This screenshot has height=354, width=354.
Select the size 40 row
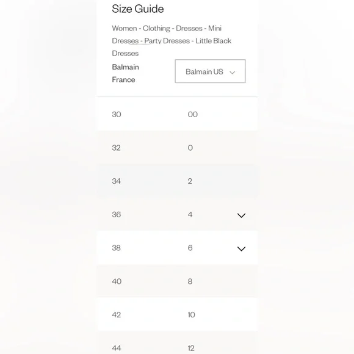pyautogui.click(x=177, y=281)
